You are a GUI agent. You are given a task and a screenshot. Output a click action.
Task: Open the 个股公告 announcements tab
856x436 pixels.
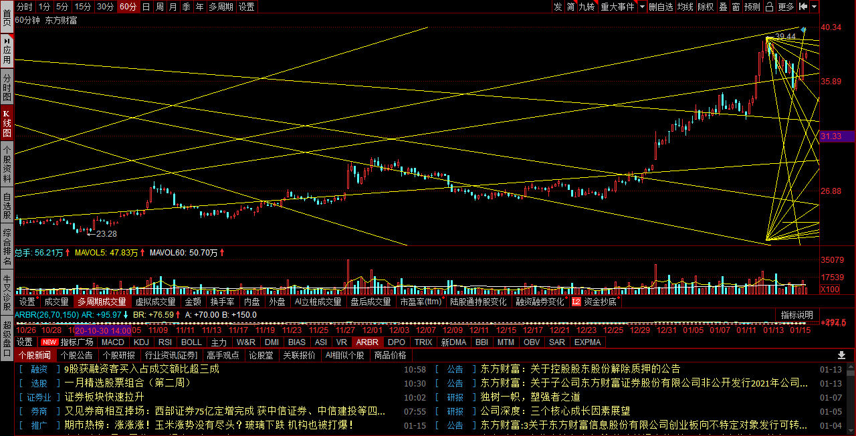(x=76, y=355)
